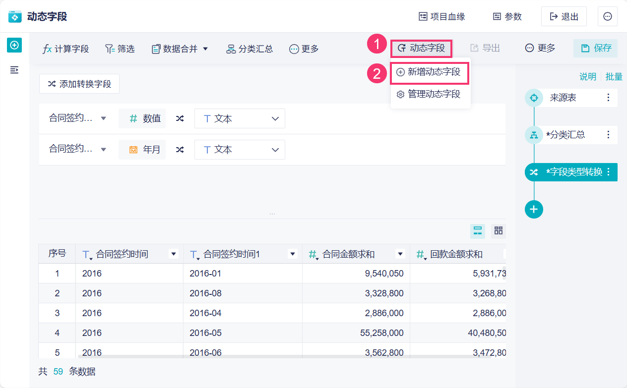Click 添加转换字段 button
Screen dimensions: 627x388
pos(79,84)
